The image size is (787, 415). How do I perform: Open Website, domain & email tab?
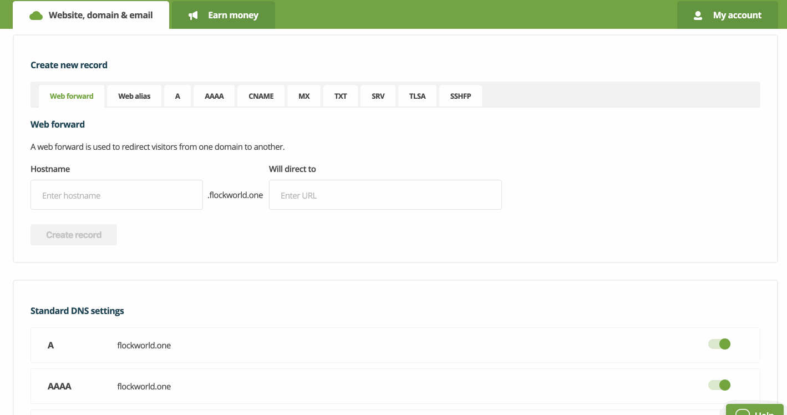coord(91,15)
